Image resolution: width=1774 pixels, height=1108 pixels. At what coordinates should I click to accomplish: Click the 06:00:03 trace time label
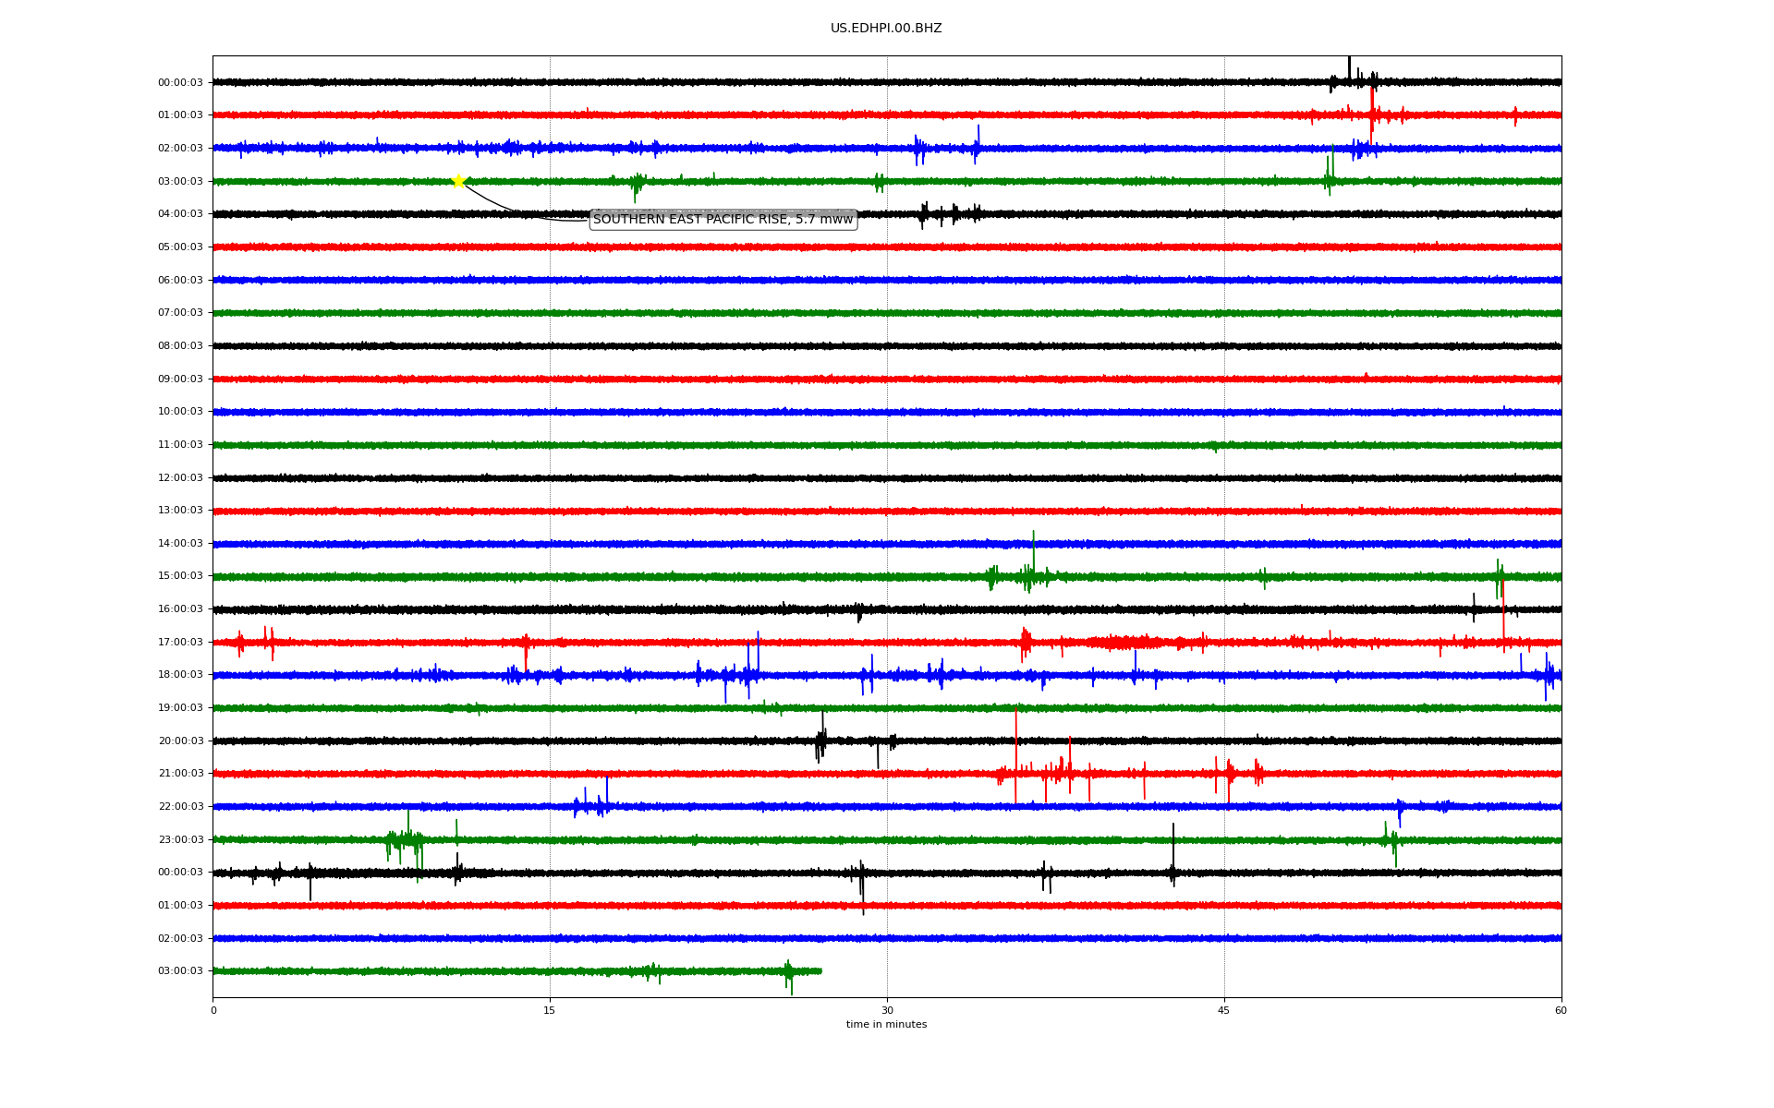point(180,281)
